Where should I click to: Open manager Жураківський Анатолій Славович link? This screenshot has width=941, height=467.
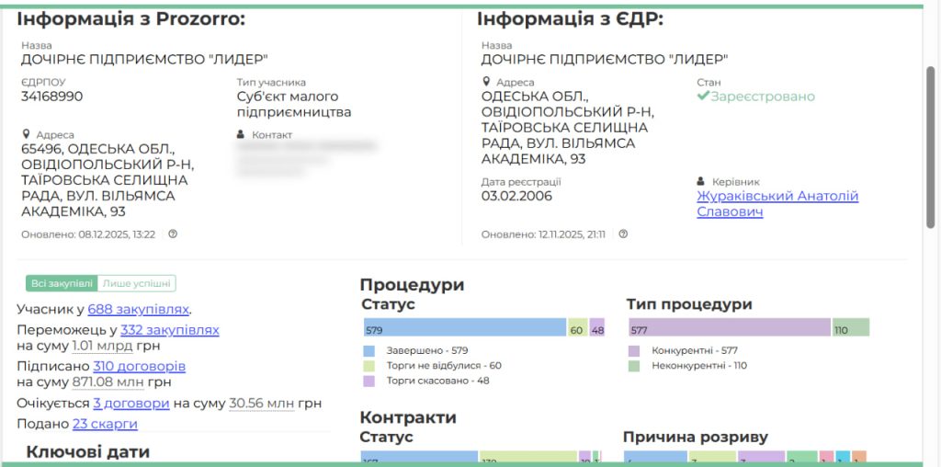coord(777,204)
